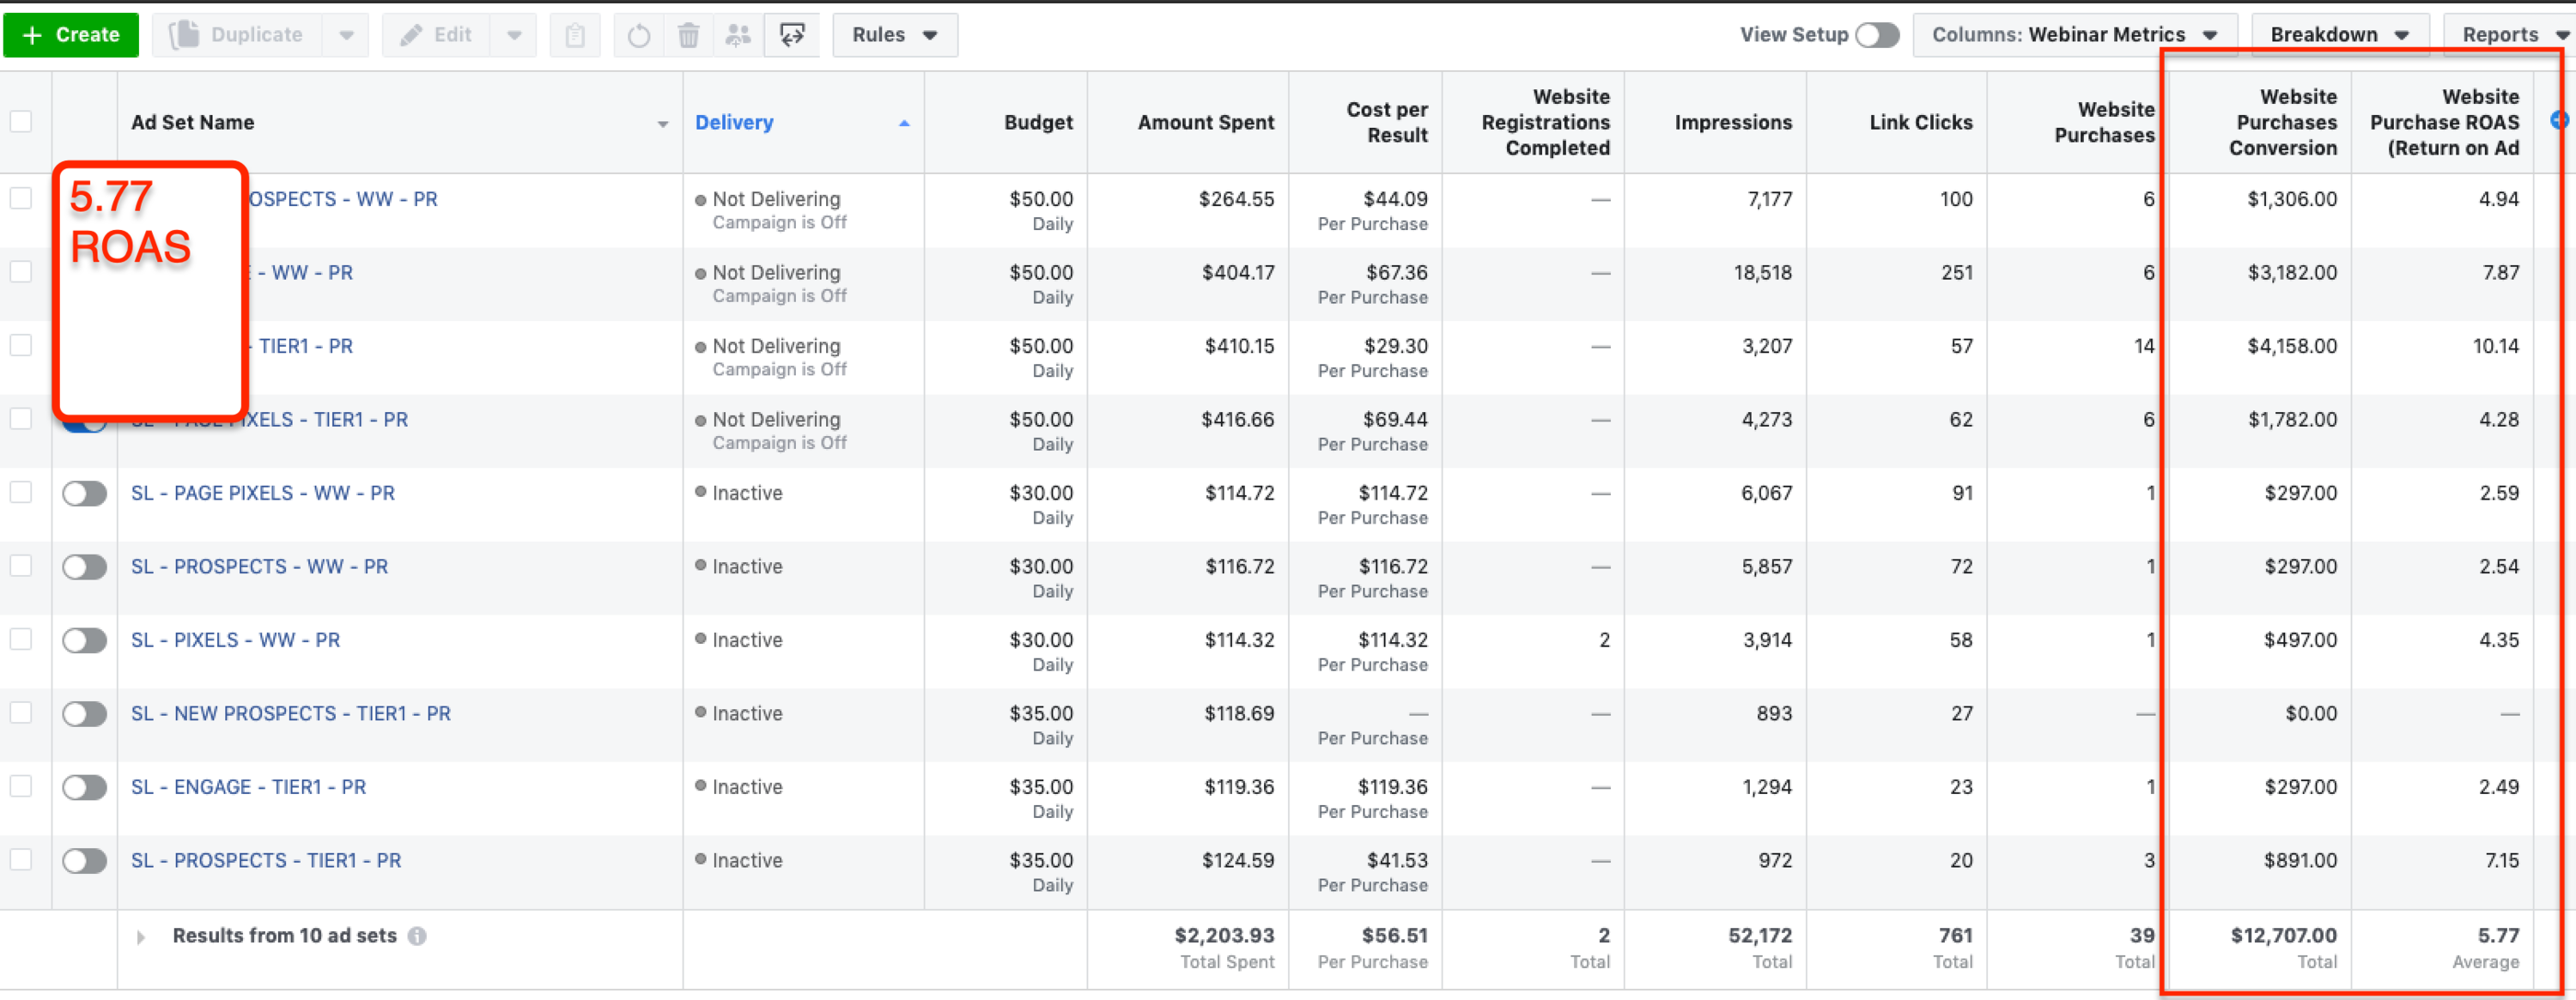Open the Columns: Webinar Metrics dropdown
Screen dimensions: 2576x1000
2074,35
